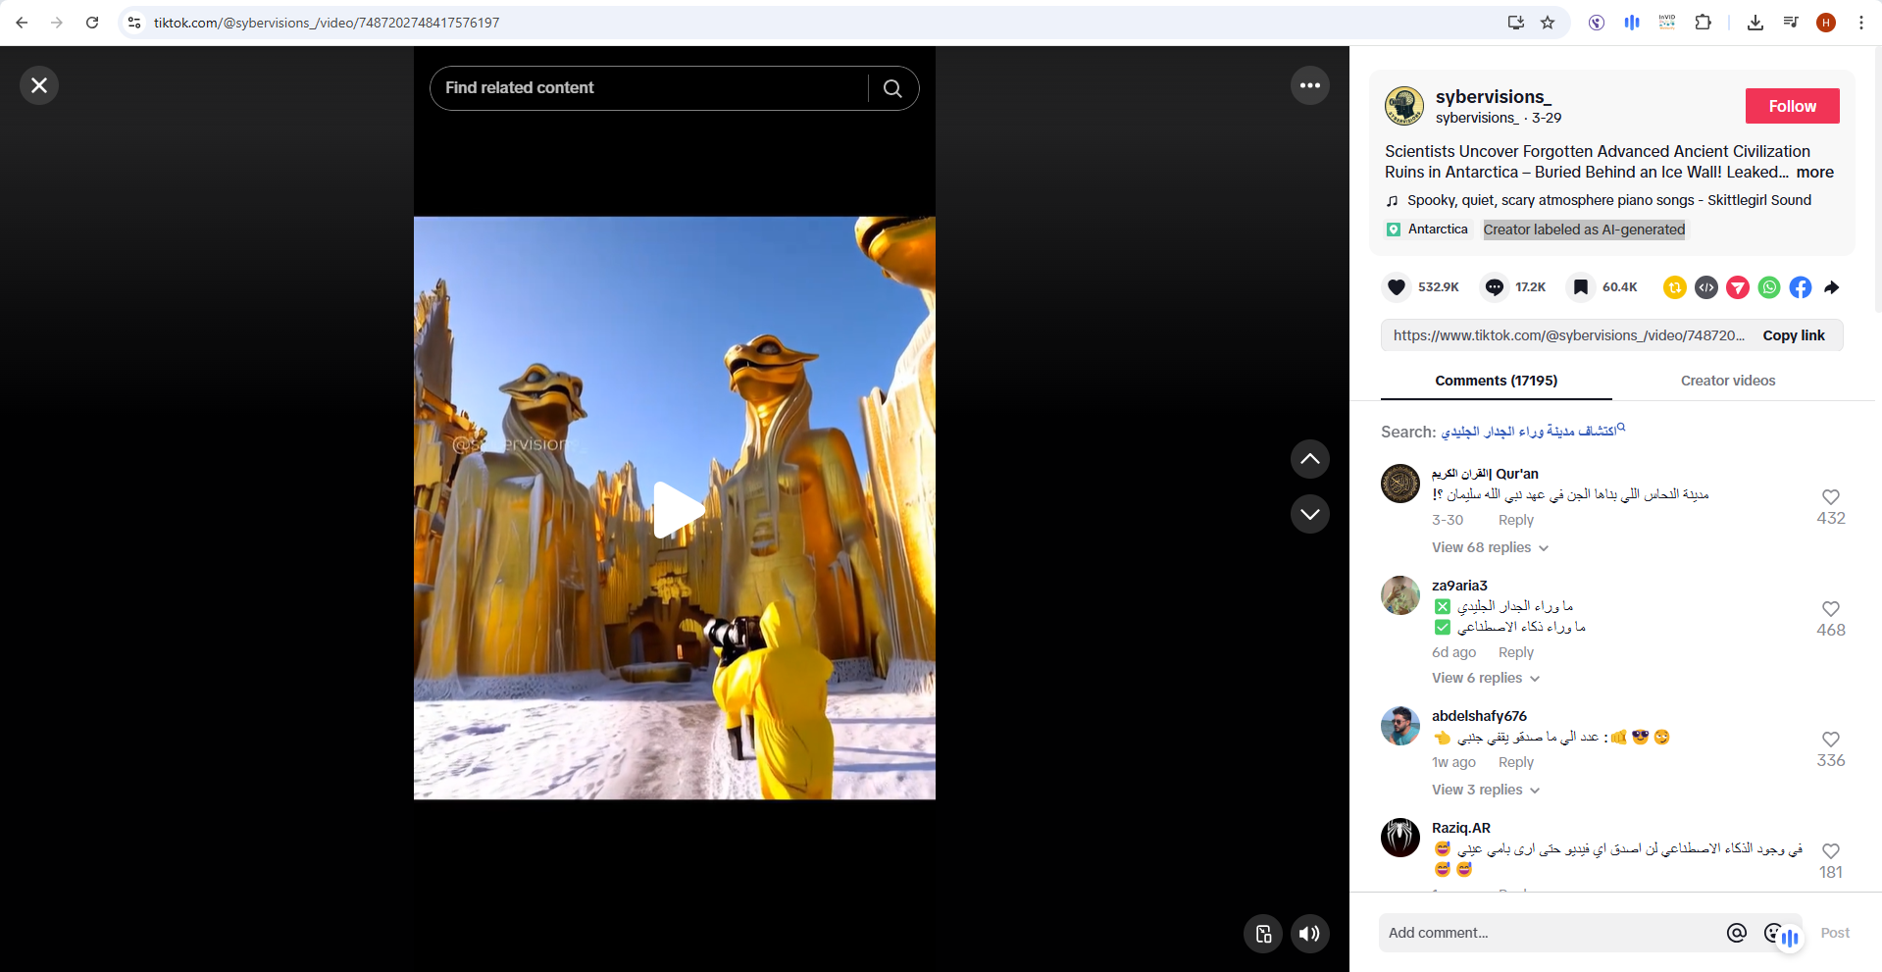Expand View 6 replies
The height and width of the screenshot is (972, 1882).
(1485, 678)
